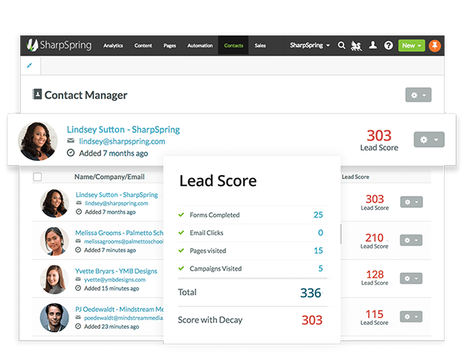Click the Contact Manager address book icon
This screenshot has height=362, width=461.
click(x=37, y=95)
